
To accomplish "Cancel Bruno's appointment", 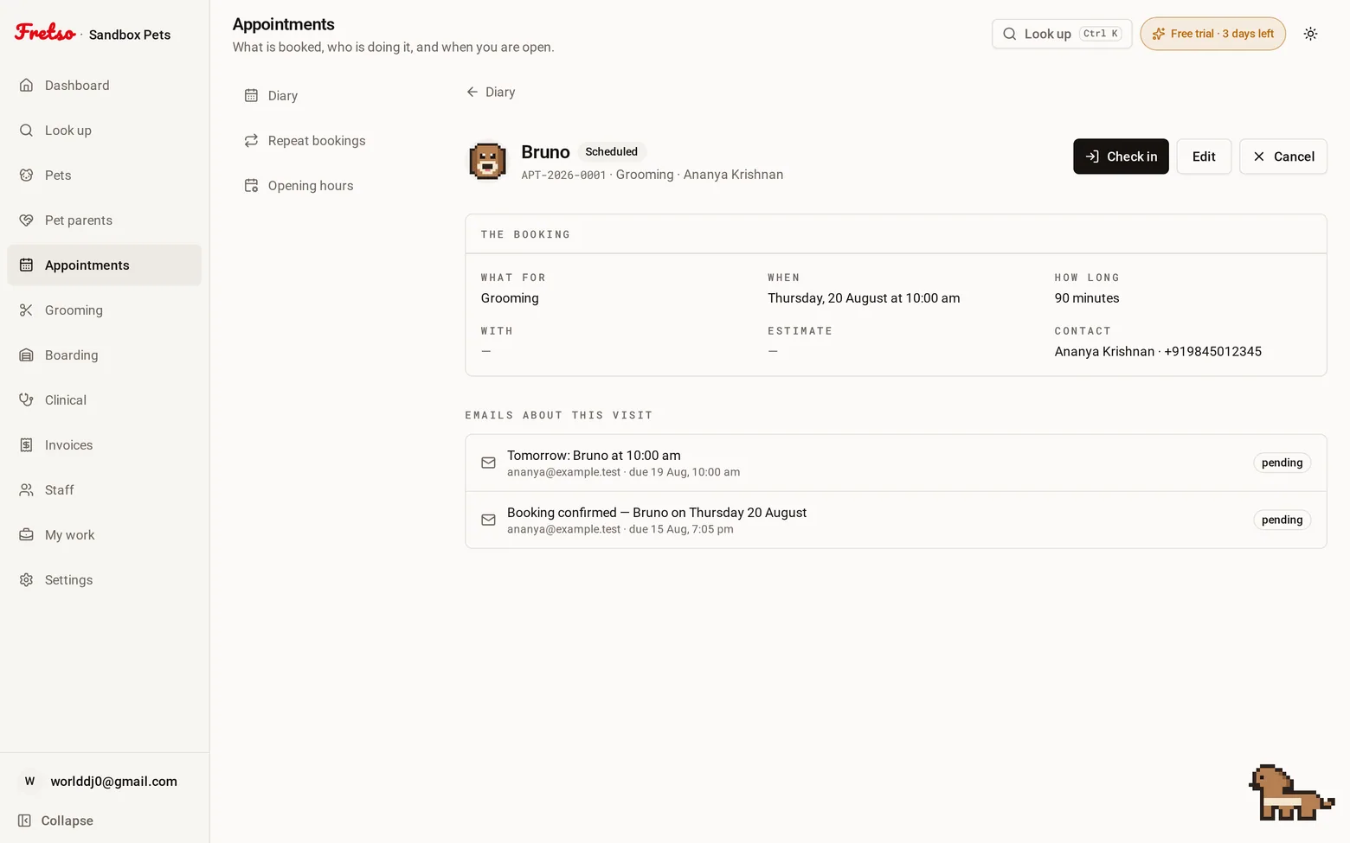I will coord(1283,156).
